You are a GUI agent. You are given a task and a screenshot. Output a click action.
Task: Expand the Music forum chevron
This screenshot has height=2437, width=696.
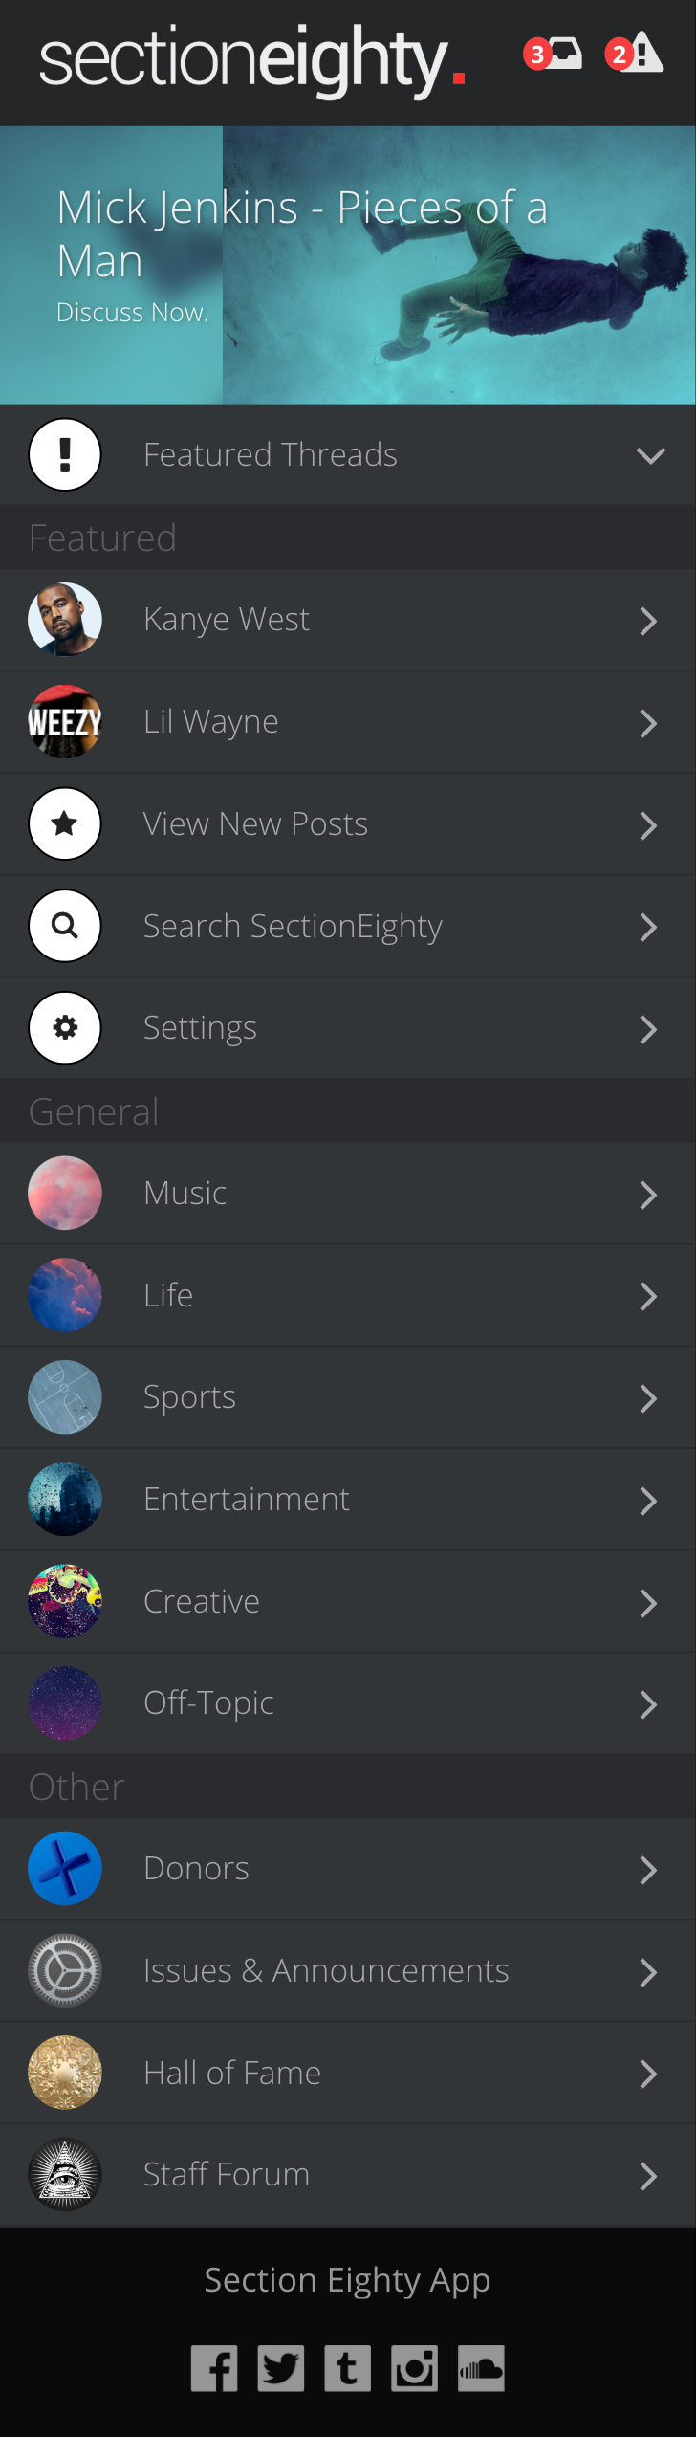(x=648, y=1195)
